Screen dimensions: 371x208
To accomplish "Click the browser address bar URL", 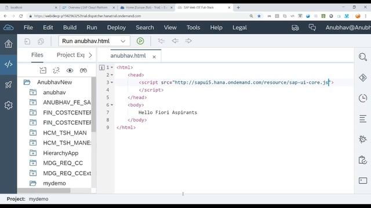I will pyautogui.click(x=88, y=16).
